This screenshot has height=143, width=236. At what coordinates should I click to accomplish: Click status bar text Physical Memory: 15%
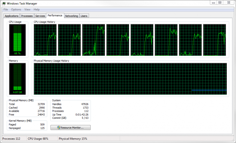click(73, 139)
